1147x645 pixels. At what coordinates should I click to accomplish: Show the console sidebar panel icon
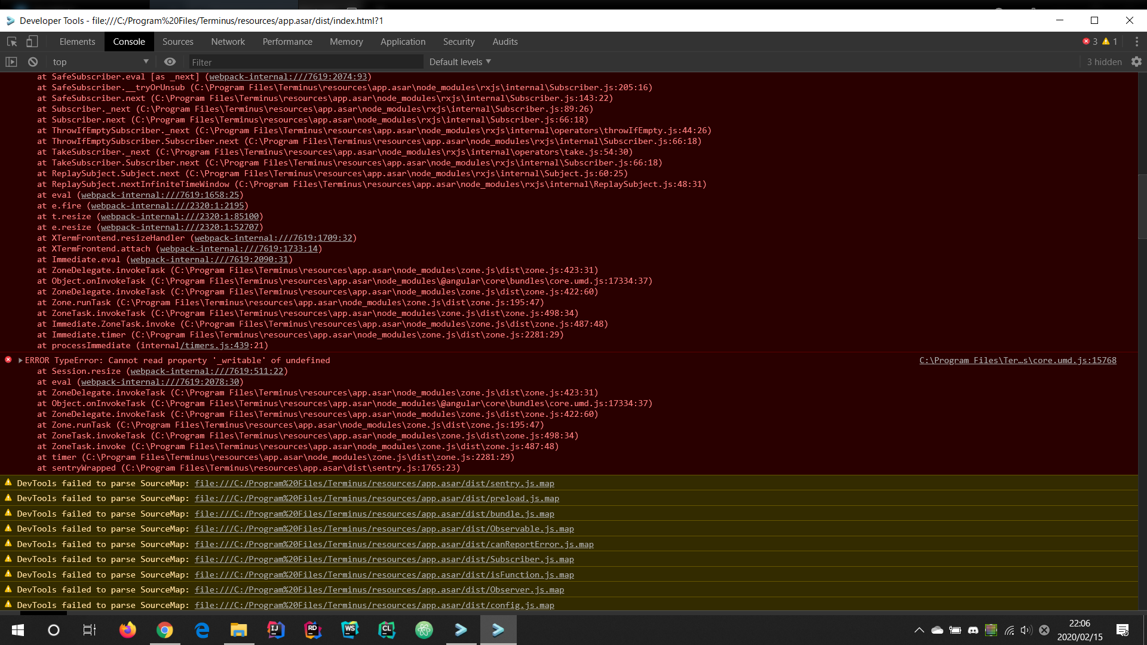(x=11, y=62)
